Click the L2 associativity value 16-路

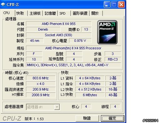pos(113,89)
